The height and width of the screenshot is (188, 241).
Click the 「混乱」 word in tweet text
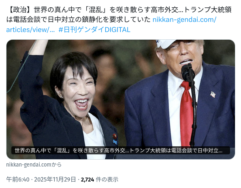click(97, 10)
